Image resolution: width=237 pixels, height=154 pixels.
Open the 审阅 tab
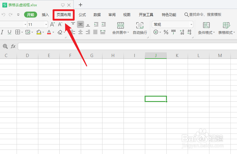tap(112, 15)
